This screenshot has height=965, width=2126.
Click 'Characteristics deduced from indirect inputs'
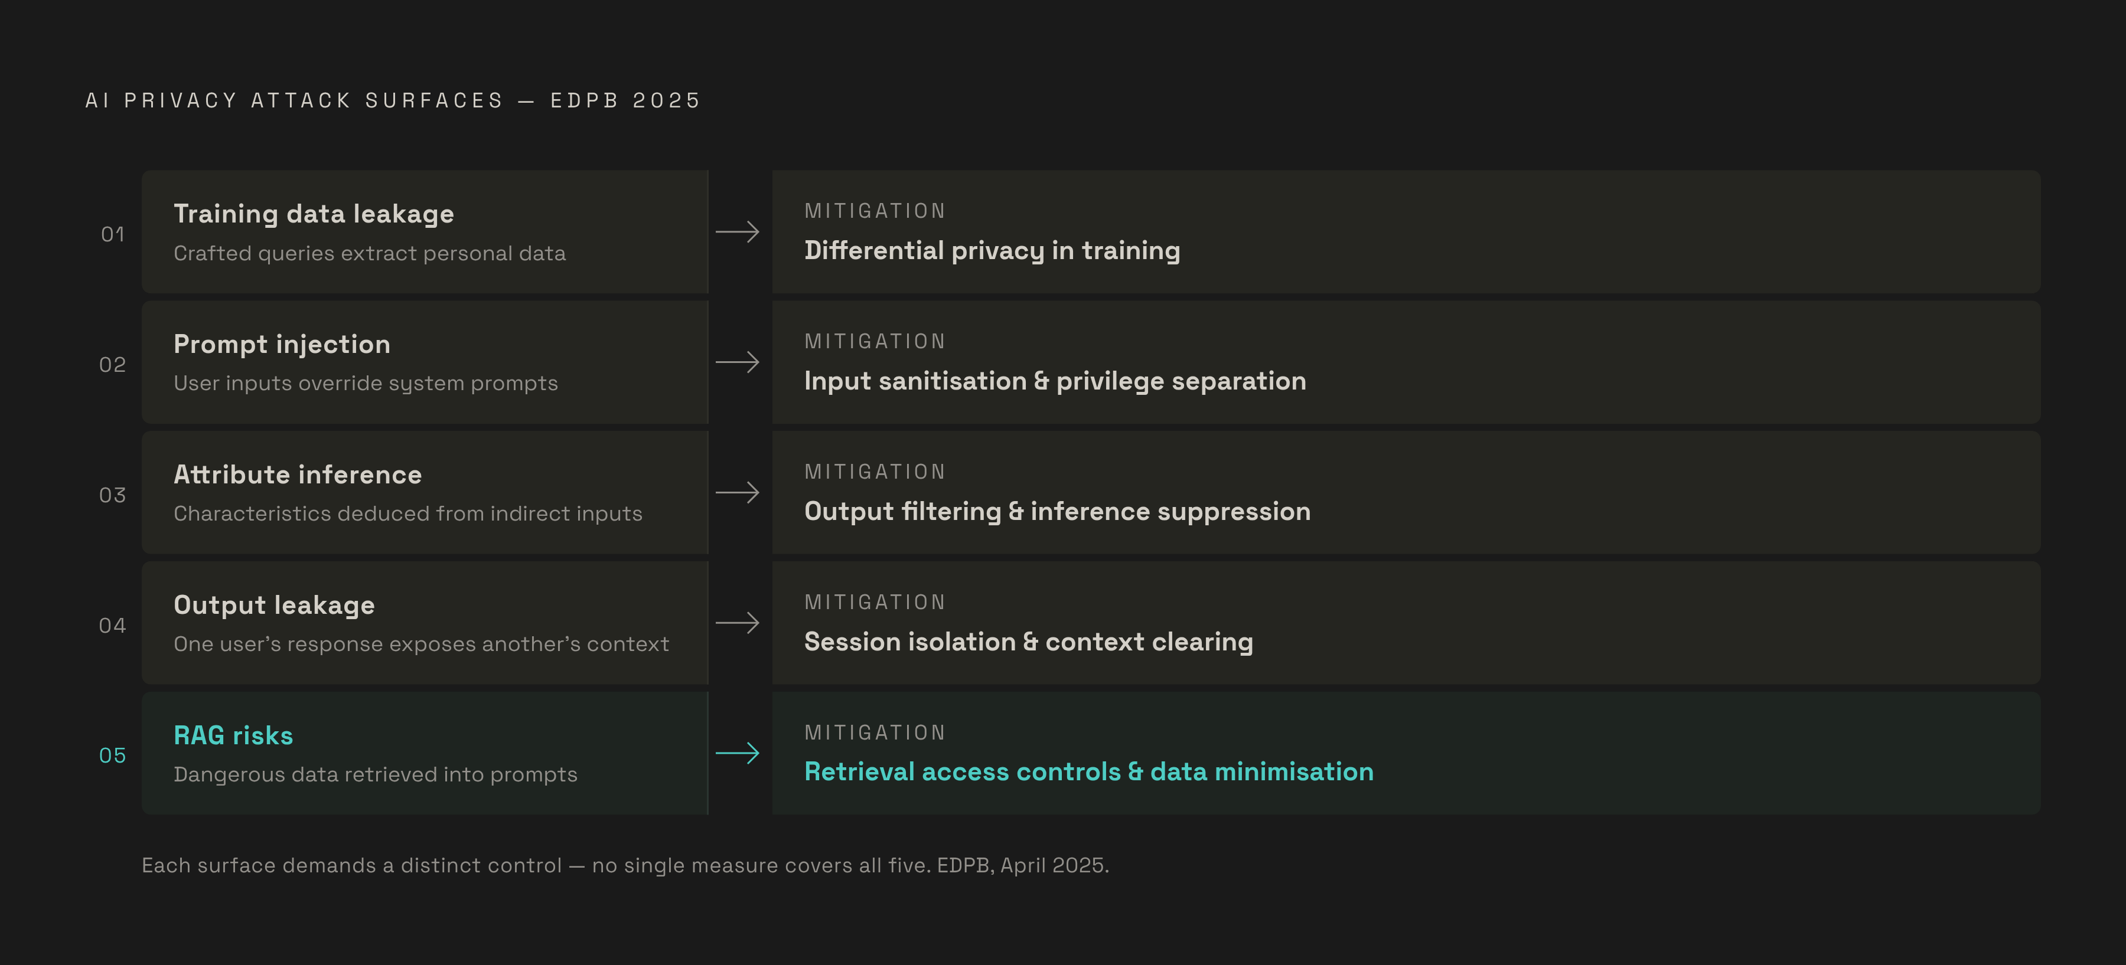pos(407,514)
